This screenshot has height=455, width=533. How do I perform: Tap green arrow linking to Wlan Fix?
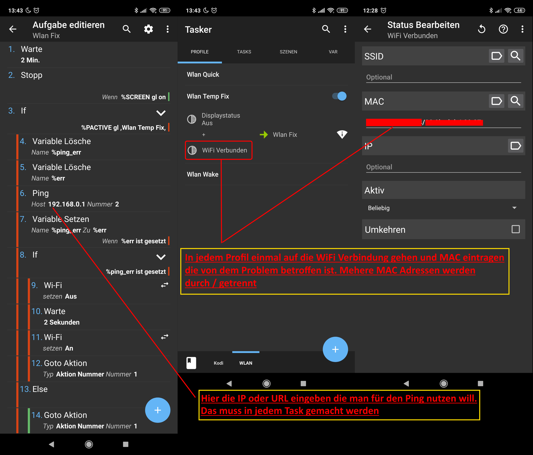pyautogui.click(x=264, y=135)
